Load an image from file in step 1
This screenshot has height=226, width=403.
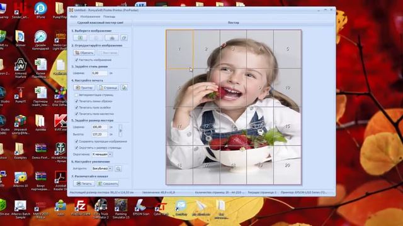click(80, 38)
